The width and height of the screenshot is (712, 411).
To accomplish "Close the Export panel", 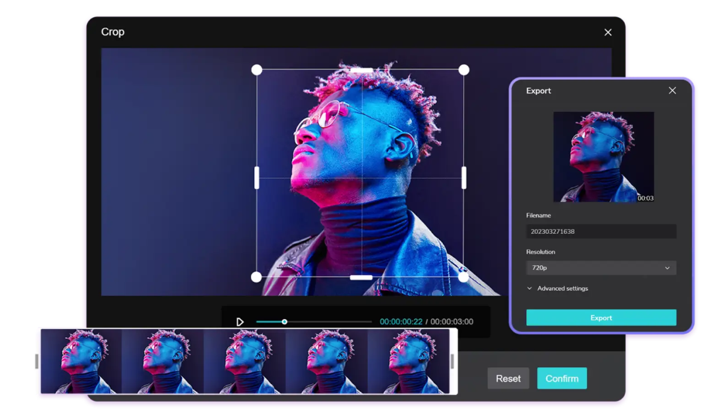I will pyautogui.click(x=672, y=91).
